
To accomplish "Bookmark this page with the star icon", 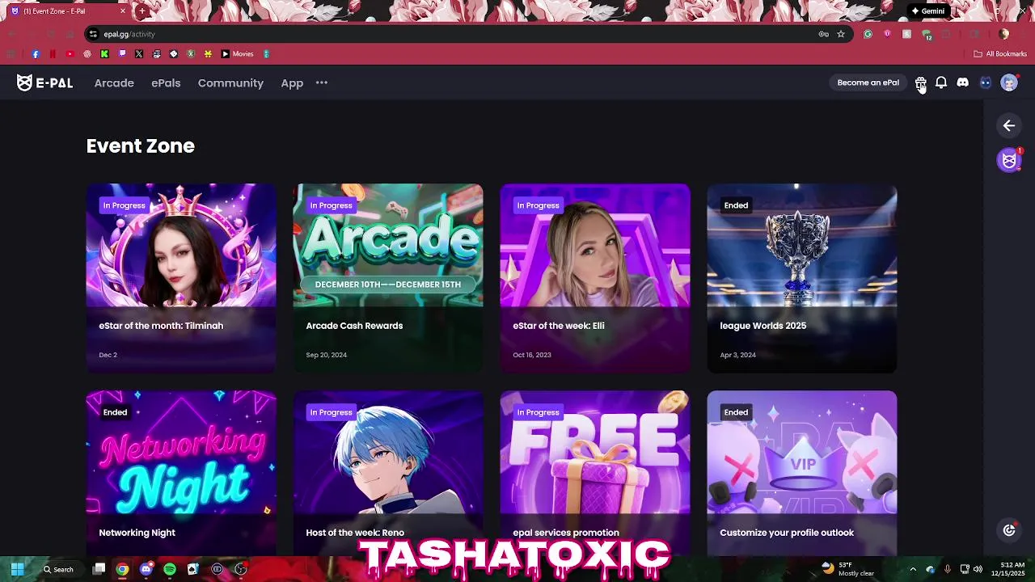I will 841,34.
